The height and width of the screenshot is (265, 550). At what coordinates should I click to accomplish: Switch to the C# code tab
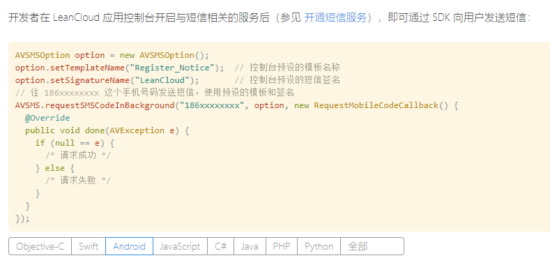(x=221, y=246)
